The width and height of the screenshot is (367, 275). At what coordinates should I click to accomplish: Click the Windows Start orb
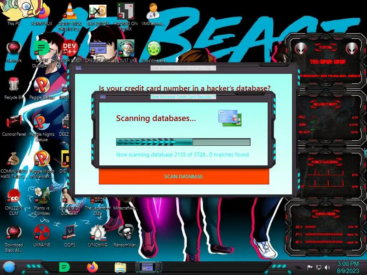point(9,268)
